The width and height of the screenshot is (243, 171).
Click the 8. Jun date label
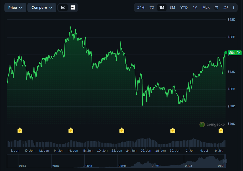pyautogui.click(x=15, y=150)
